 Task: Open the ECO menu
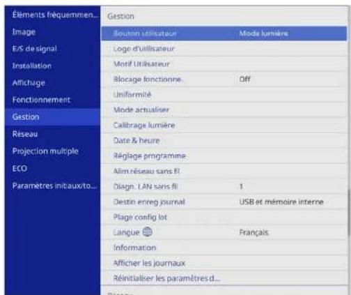tap(52, 168)
